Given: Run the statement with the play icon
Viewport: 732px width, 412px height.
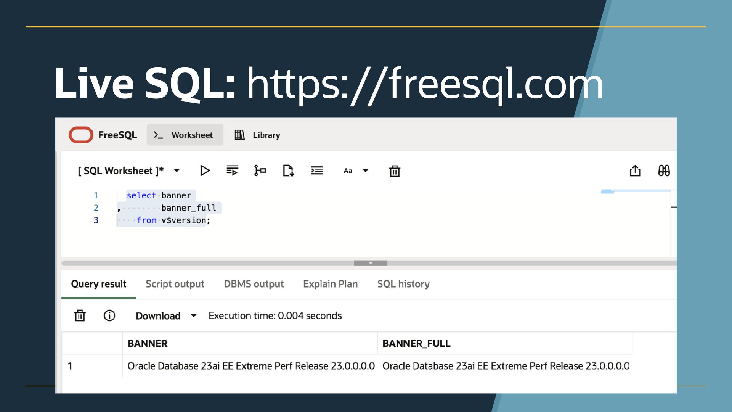Looking at the screenshot, I should pos(205,171).
